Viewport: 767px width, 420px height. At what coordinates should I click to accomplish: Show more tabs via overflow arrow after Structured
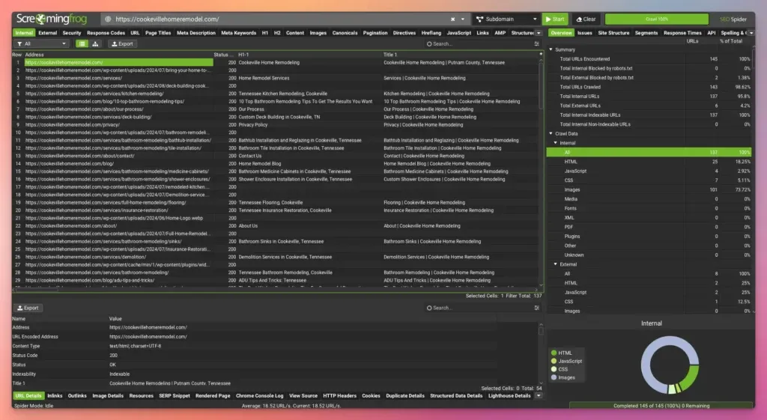(x=539, y=33)
